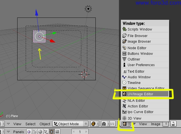Show Object context buttons
The image size is (181, 134).
click(46, 132)
